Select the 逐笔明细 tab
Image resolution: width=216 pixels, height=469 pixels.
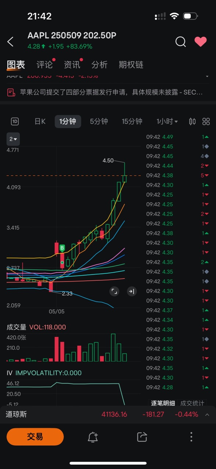click(x=163, y=403)
